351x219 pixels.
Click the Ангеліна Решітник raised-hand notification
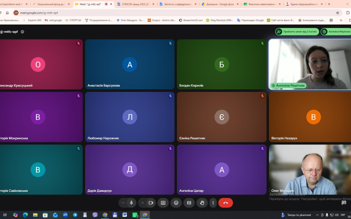(336, 32)
